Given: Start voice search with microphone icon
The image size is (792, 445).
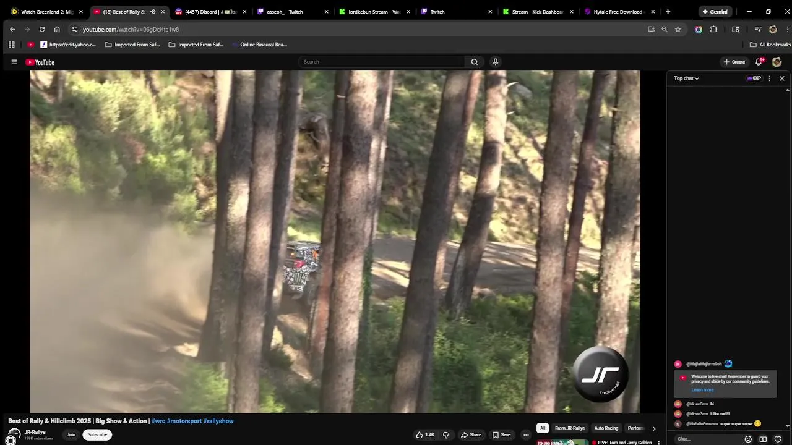Looking at the screenshot, I should [495, 62].
